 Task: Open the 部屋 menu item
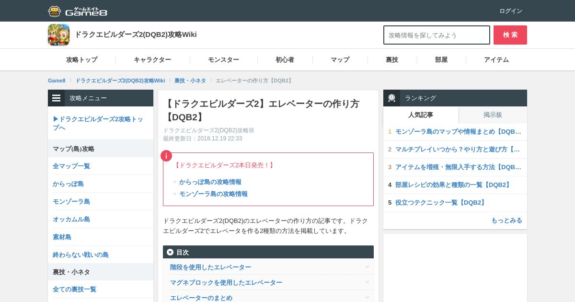[x=441, y=60]
